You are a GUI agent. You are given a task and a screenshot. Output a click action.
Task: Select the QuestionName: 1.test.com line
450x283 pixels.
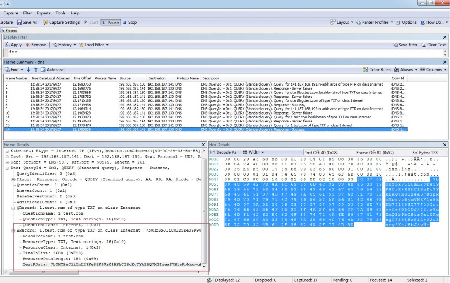[x=53, y=213]
